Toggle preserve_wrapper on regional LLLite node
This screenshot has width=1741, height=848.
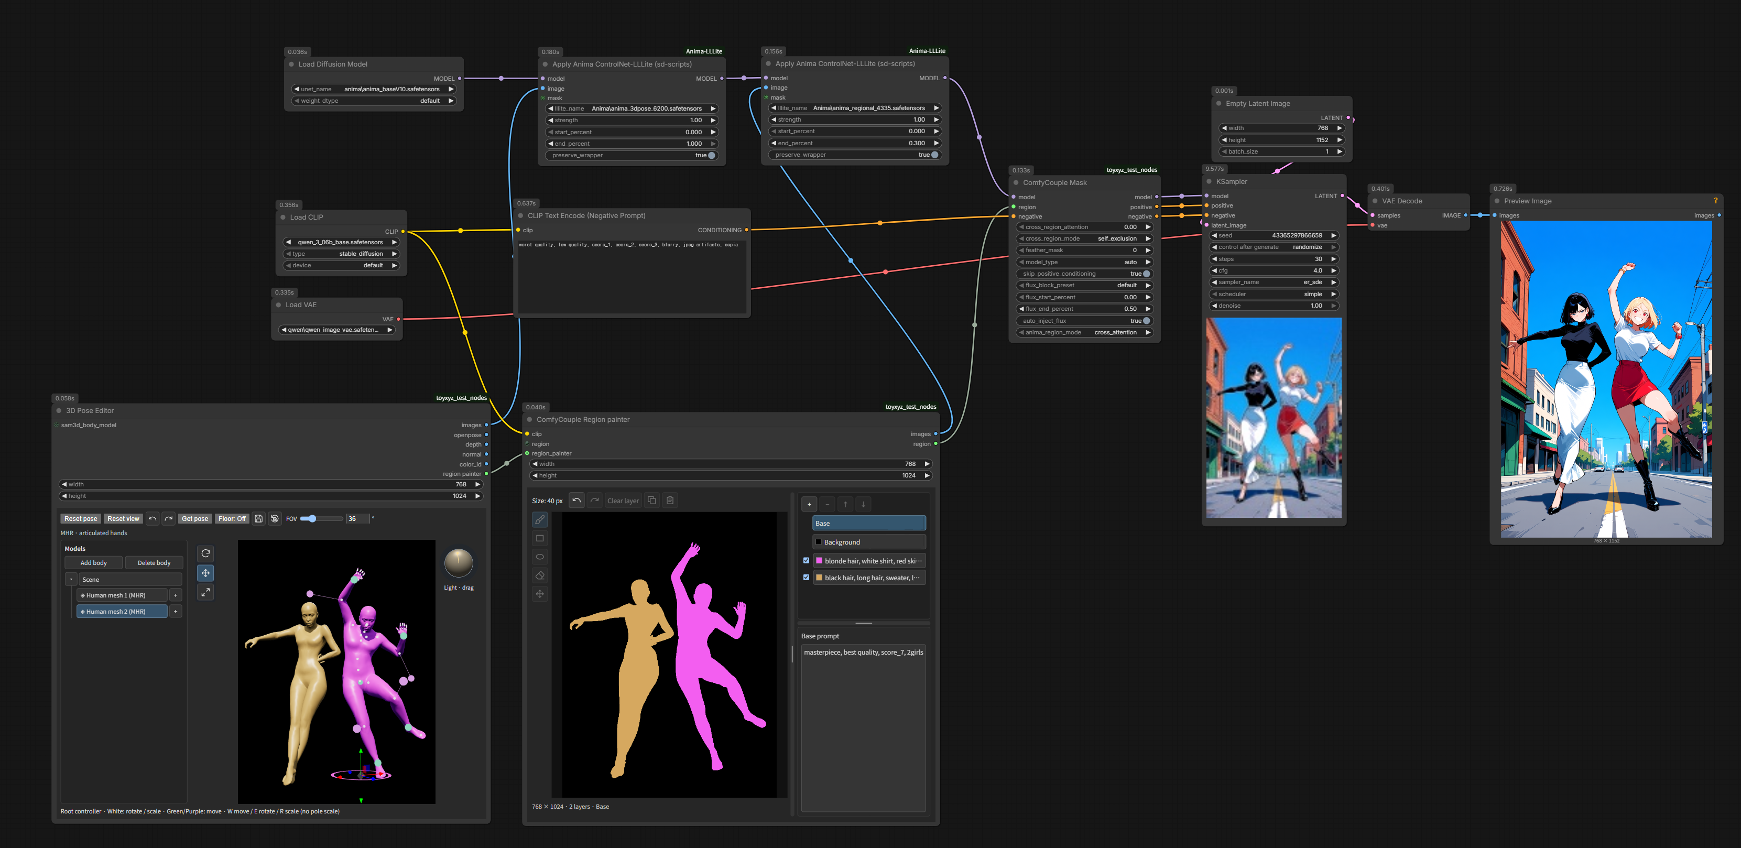coord(934,155)
